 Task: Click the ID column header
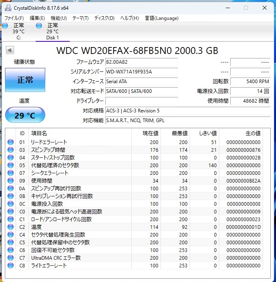(x=22, y=133)
